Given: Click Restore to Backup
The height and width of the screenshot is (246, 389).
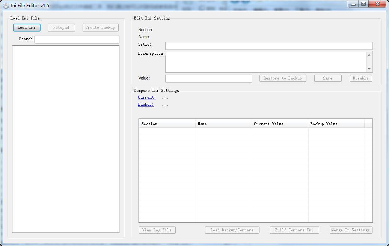Looking at the screenshot, I should pyautogui.click(x=283, y=78).
